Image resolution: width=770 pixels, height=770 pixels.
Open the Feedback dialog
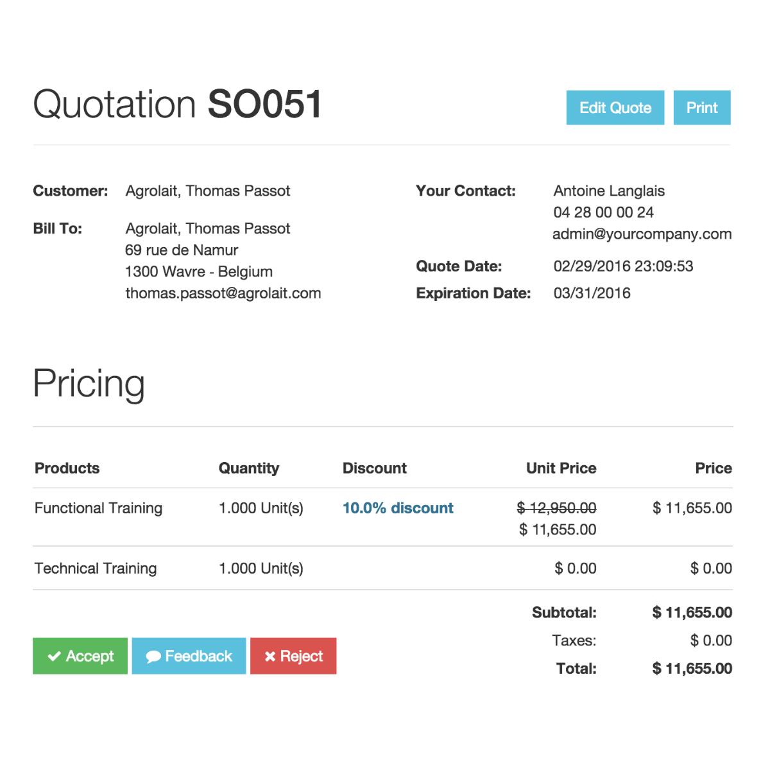pos(189,656)
